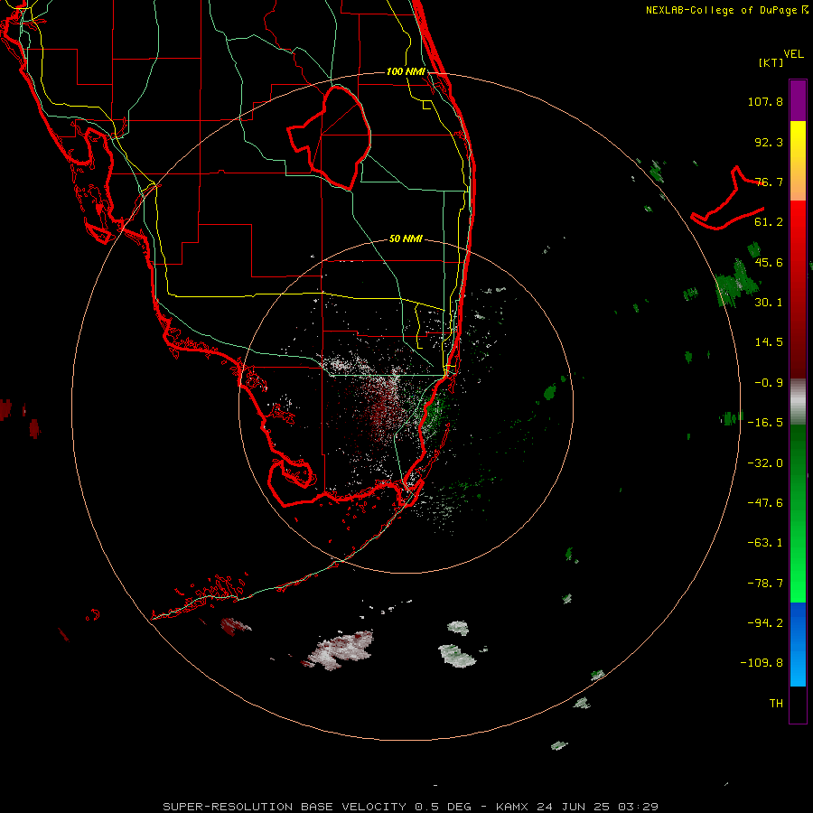Click the [KT] units label
Screen dimensions: 813x813
point(771,62)
